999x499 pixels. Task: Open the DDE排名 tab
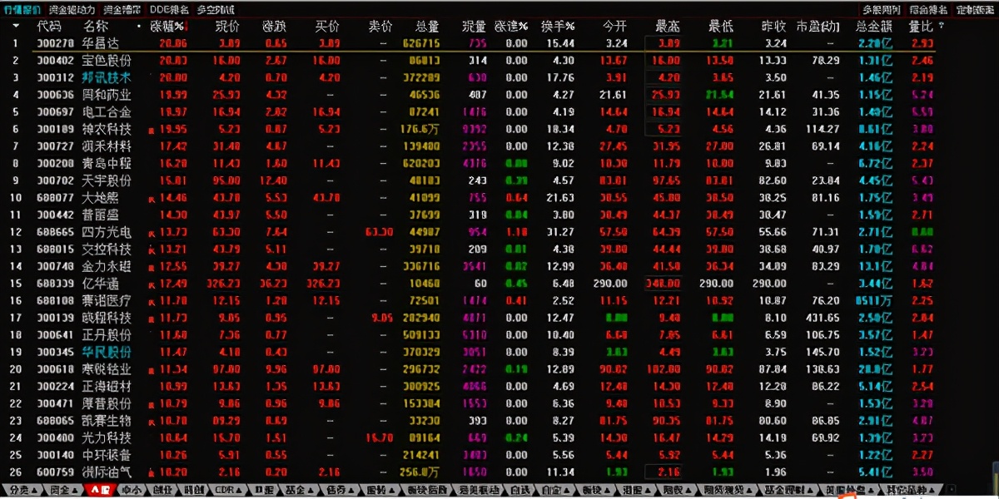170,10
